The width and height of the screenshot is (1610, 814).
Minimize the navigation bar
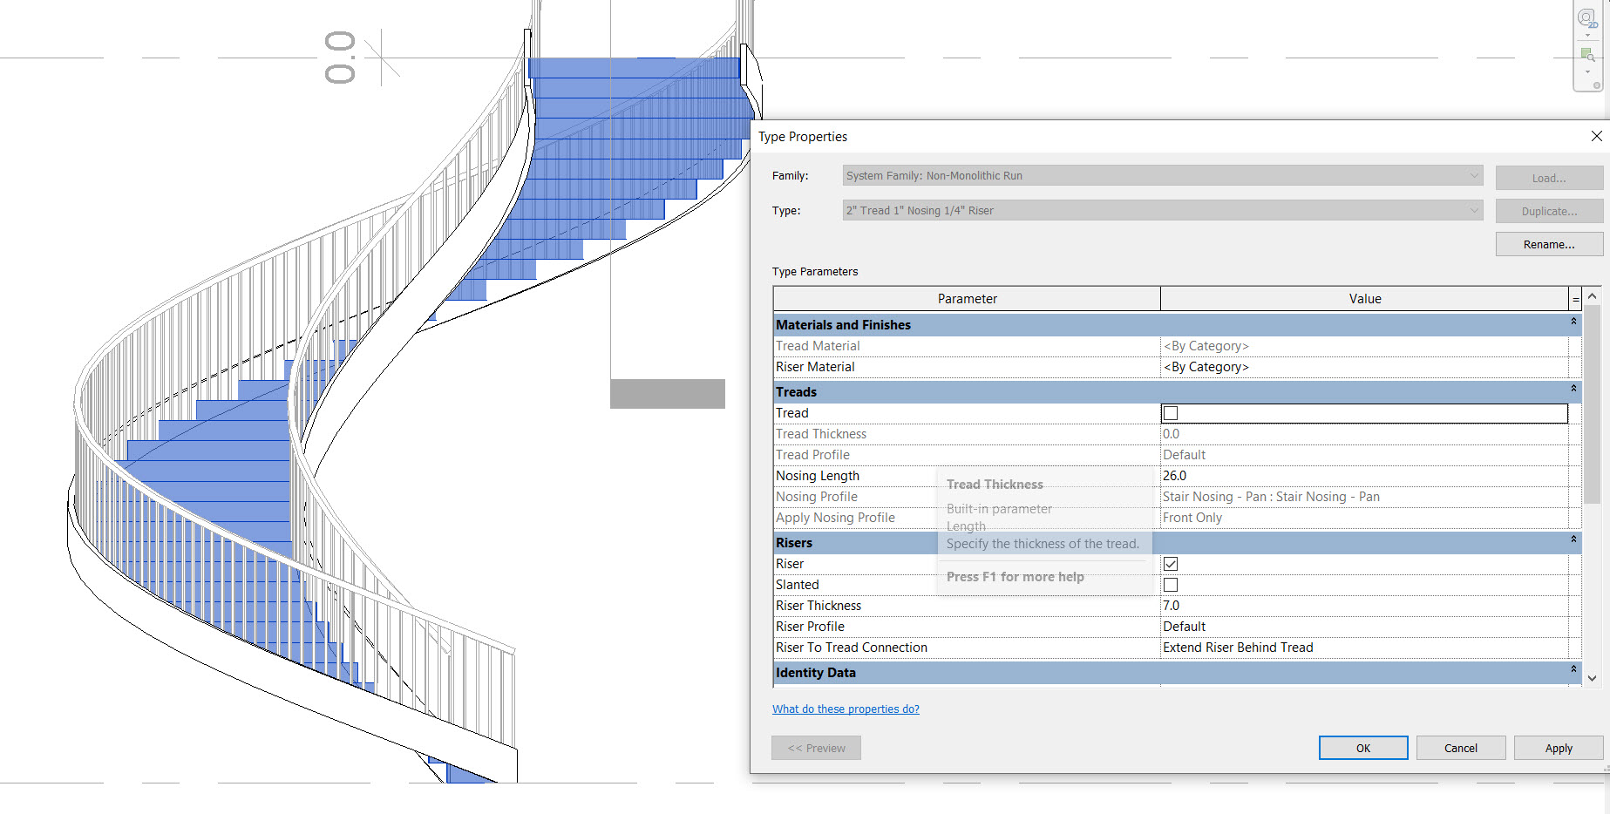(x=1597, y=85)
